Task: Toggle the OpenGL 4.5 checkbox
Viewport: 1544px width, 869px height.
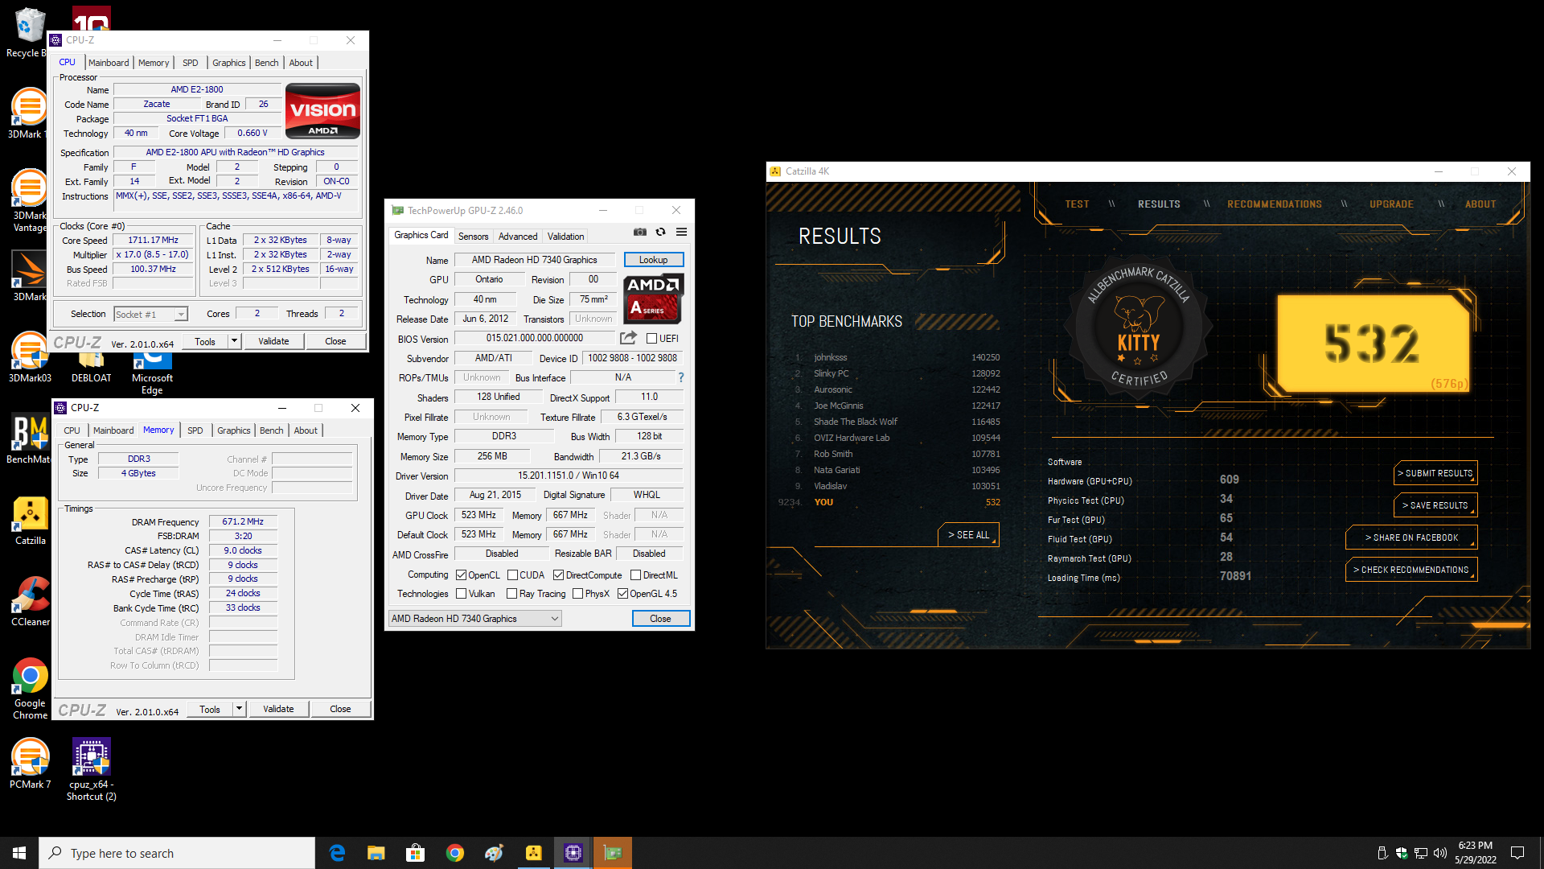Action: [622, 594]
